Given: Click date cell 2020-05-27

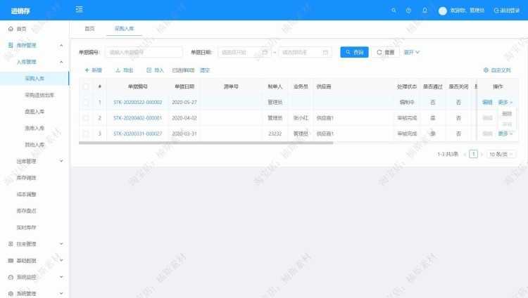Looking at the screenshot, I should point(184,102).
